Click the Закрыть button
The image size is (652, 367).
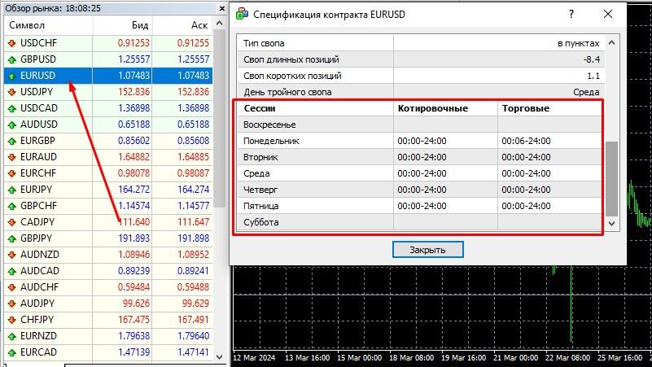[x=428, y=250]
